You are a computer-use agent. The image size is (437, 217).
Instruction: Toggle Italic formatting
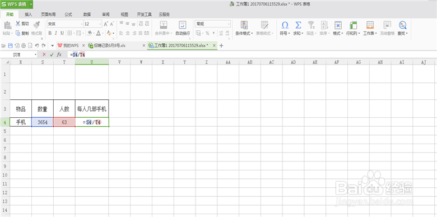[x=55, y=33]
